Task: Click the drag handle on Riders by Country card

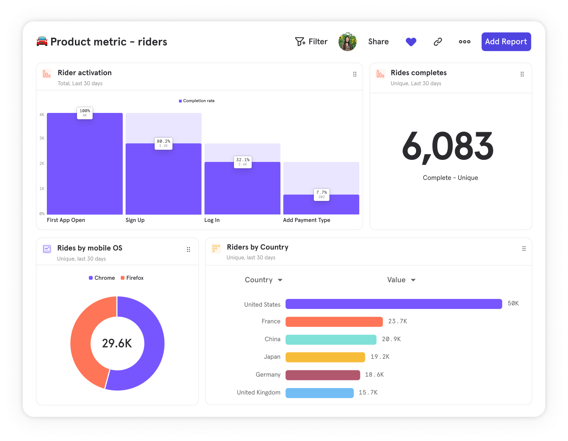Action: (524, 249)
